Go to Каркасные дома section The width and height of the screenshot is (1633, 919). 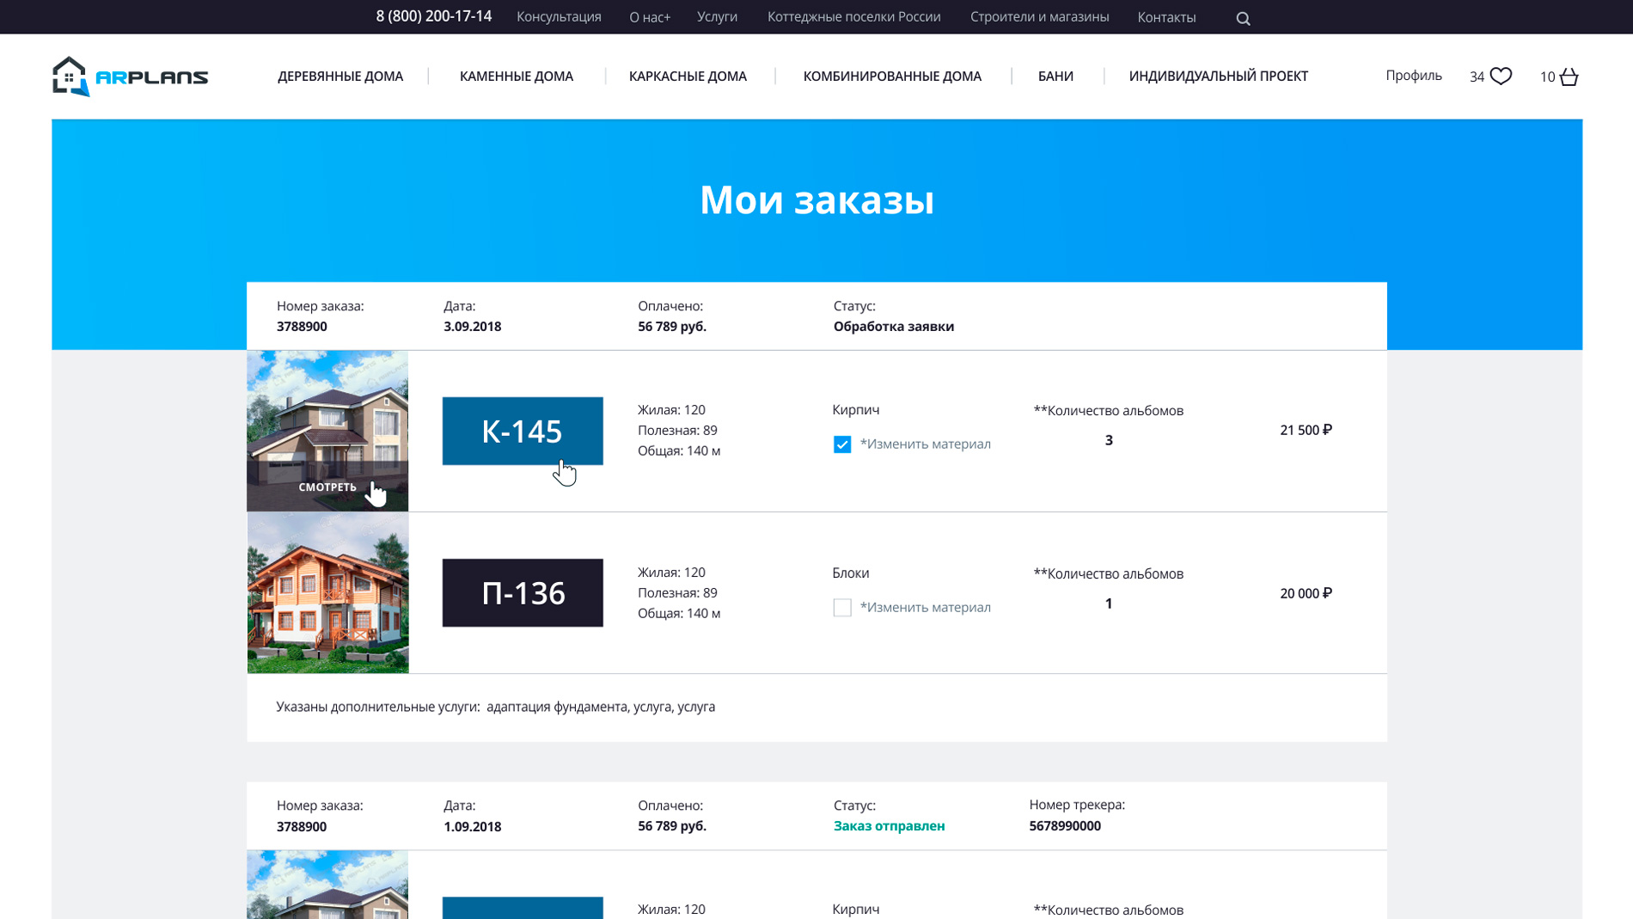pos(688,77)
